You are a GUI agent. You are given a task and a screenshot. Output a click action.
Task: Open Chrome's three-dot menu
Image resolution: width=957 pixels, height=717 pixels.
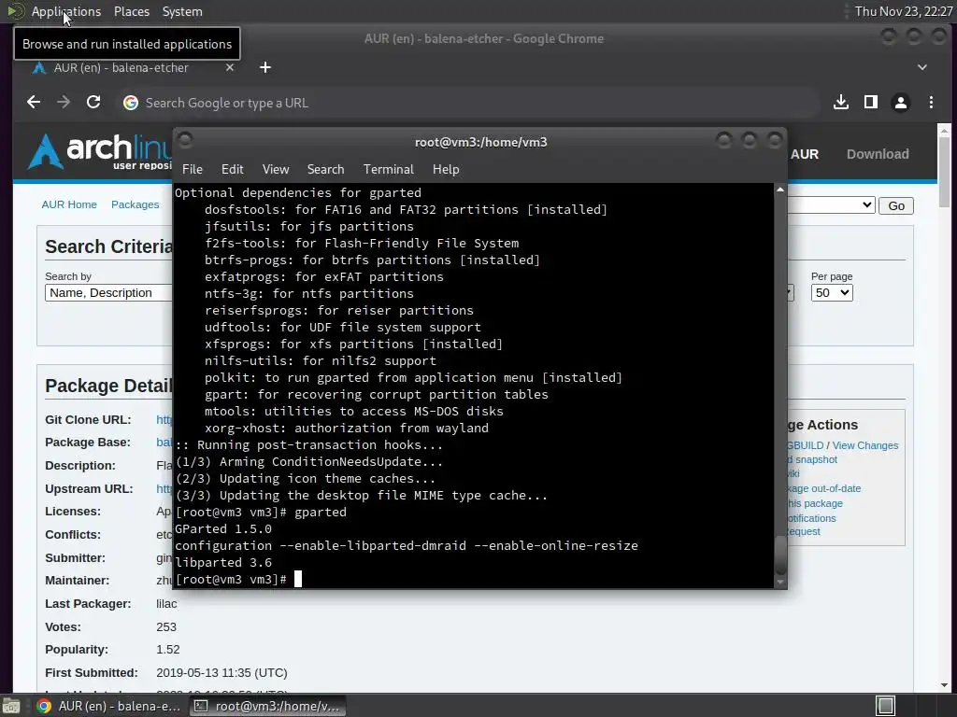(x=931, y=103)
